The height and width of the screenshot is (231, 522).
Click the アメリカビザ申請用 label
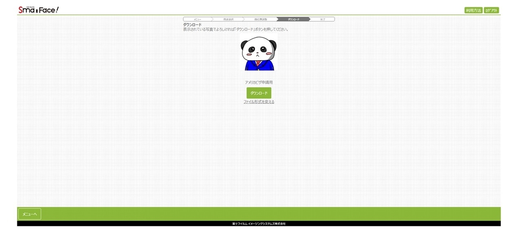(x=259, y=82)
